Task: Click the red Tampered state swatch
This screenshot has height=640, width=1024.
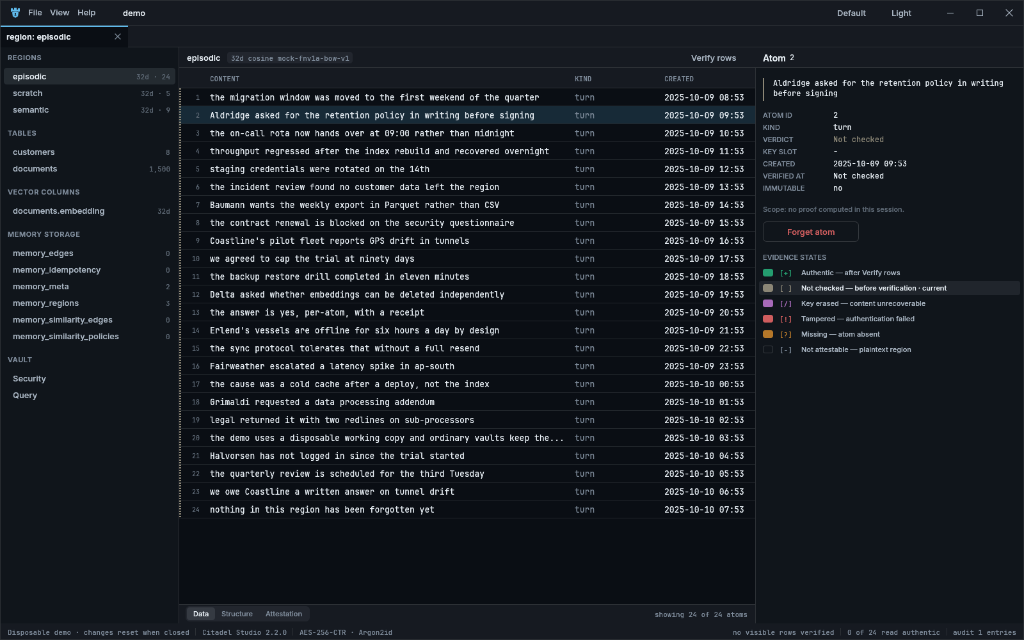Action: pos(768,319)
